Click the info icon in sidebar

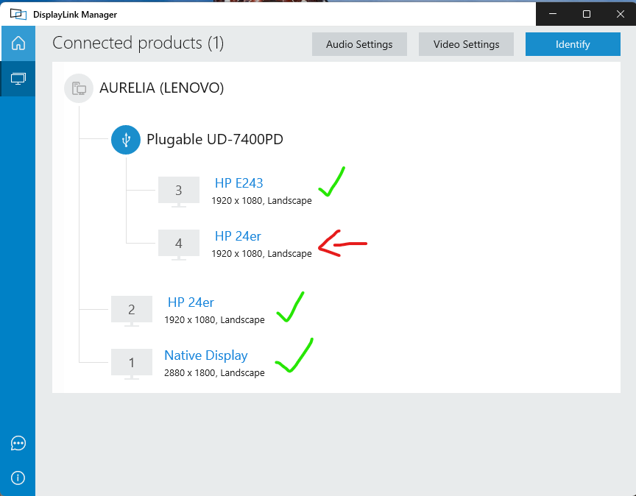point(18,478)
